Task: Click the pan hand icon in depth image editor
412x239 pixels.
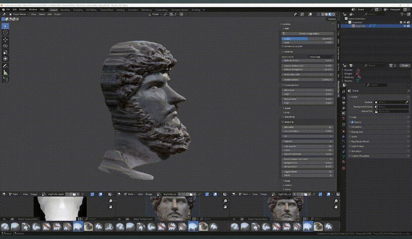Action: point(110,207)
